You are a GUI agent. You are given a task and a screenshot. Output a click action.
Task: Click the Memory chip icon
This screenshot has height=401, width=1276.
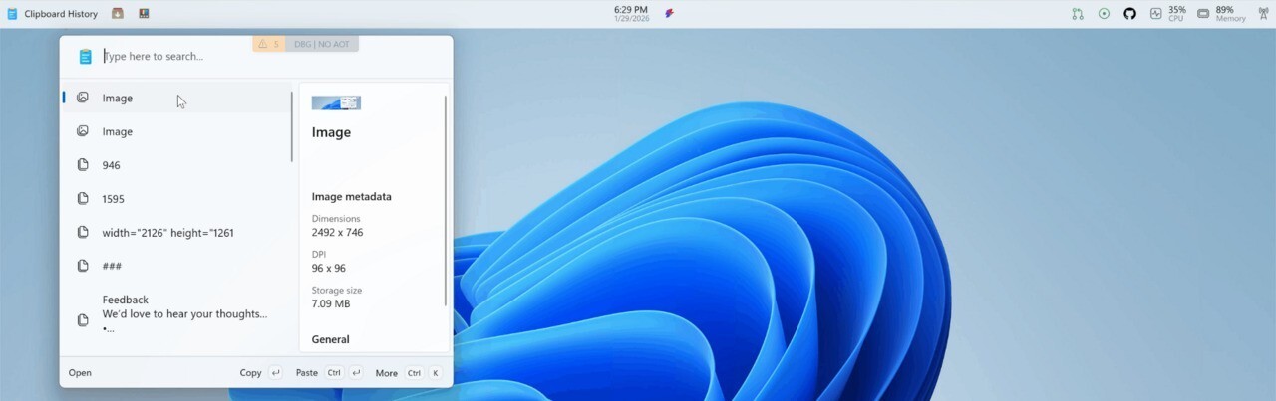[1203, 14]
